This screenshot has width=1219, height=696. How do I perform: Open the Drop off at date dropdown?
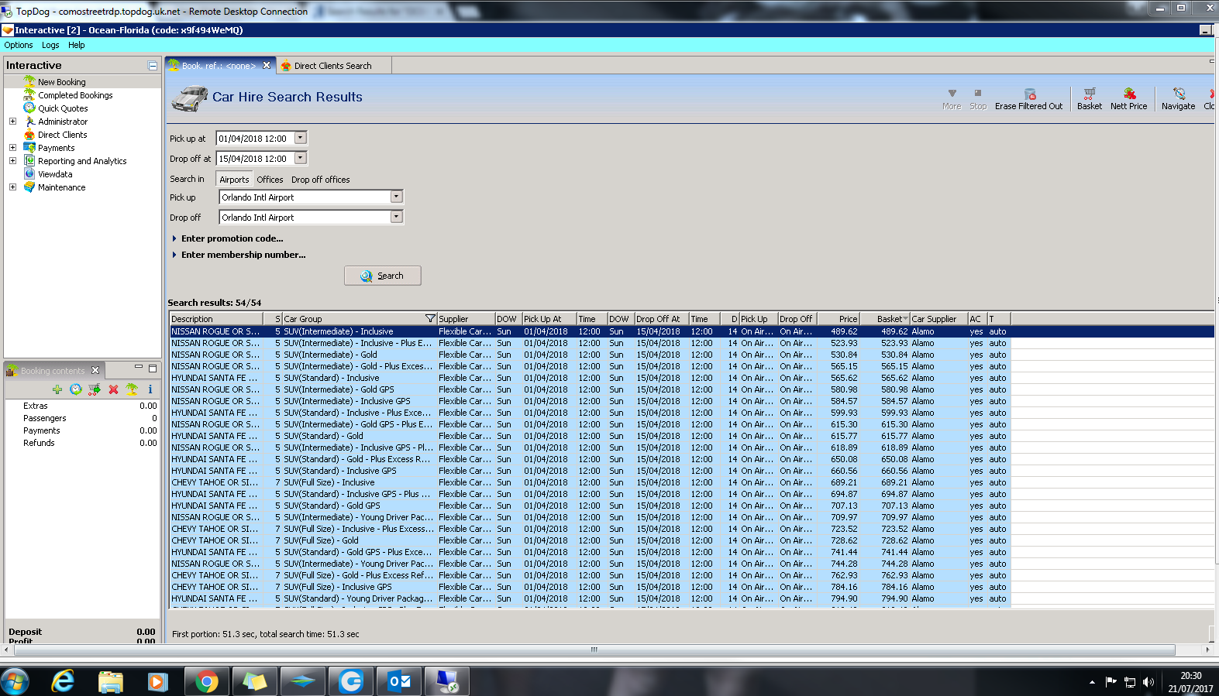click(301, 158)
